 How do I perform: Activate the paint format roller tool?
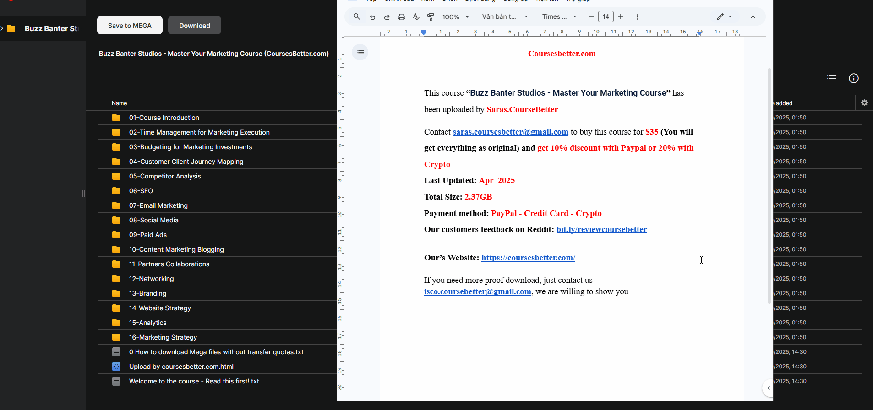(x=431, y=17)
